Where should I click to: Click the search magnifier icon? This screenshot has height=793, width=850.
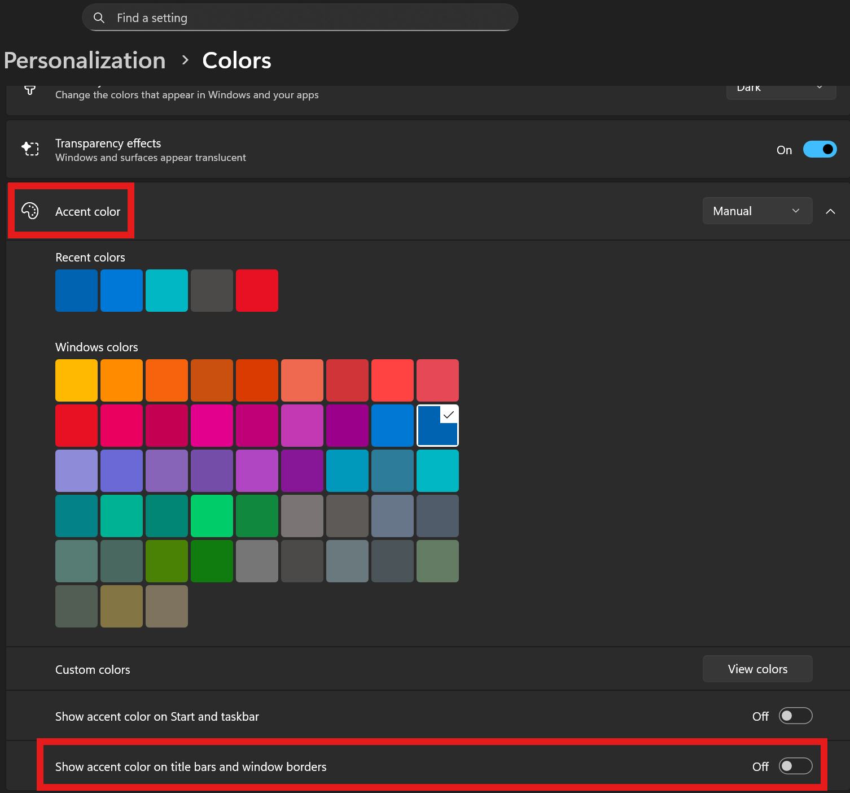[99, 18]
